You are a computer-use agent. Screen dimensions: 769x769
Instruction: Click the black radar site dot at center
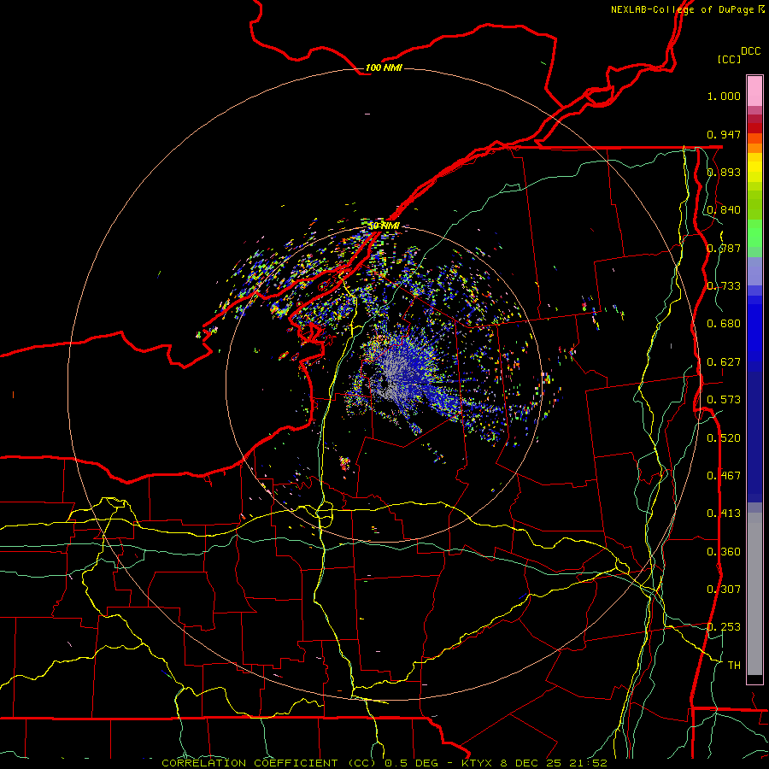point(386,385)
